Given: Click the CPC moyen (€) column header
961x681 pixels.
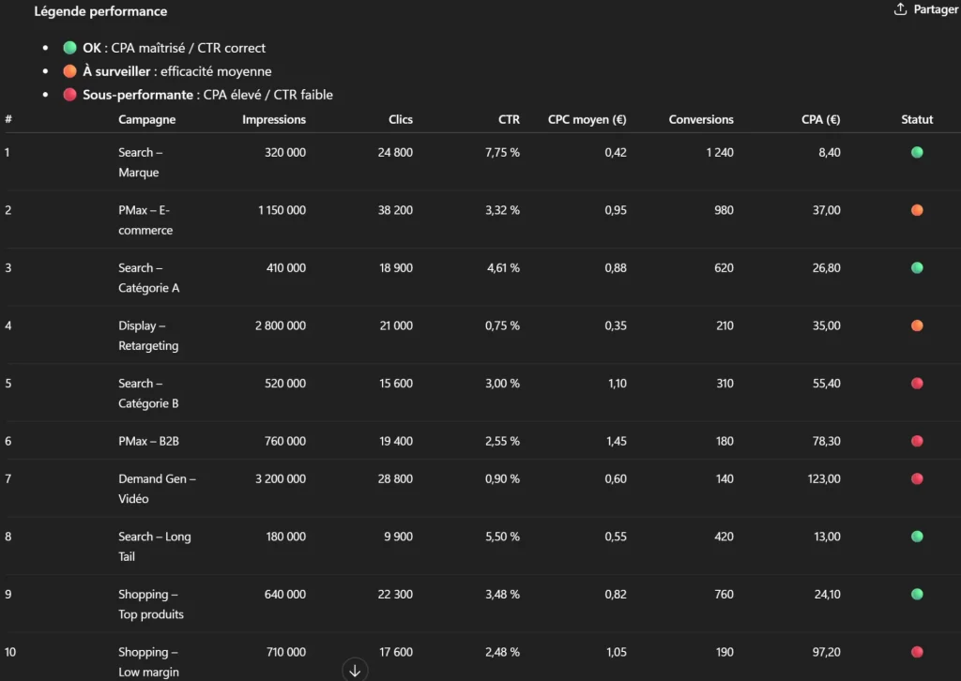Looking at the screenshot, I should pos(587,120).
